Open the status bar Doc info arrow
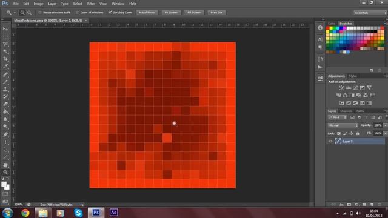 click(82, 205)
